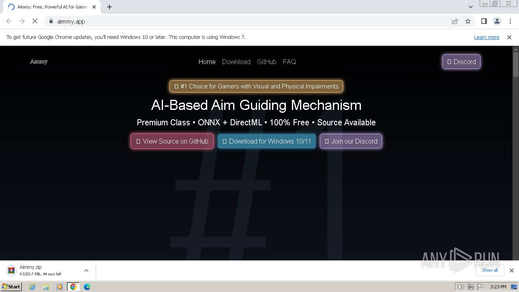Click the #1 Choice for Gamers badge
The height and width of the screenshot is (292, 519).
256,86
